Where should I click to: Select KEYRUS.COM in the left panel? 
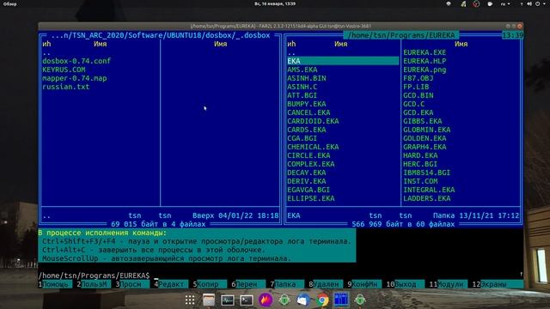[x=64, y=70]
